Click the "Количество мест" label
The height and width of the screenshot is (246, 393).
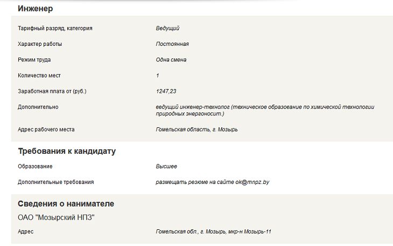pyautogui.click(x=41, y=76)
